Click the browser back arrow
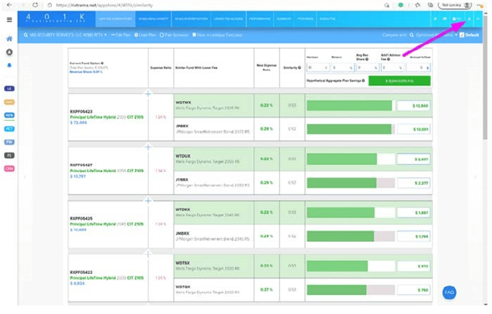This screenshot has height=314, width=492. click(9, 5)
